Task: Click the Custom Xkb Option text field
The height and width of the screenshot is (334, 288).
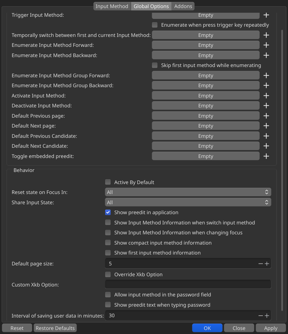Action: pos(188,284)
